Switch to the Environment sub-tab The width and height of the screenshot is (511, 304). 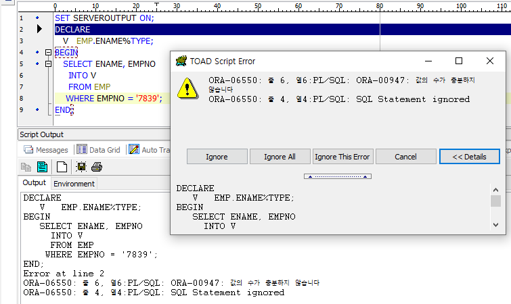(74, 184)
